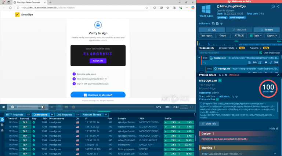Screen dimensions: 282x156
Task: Select the phishing tag
Action: (x=222, y=18)
